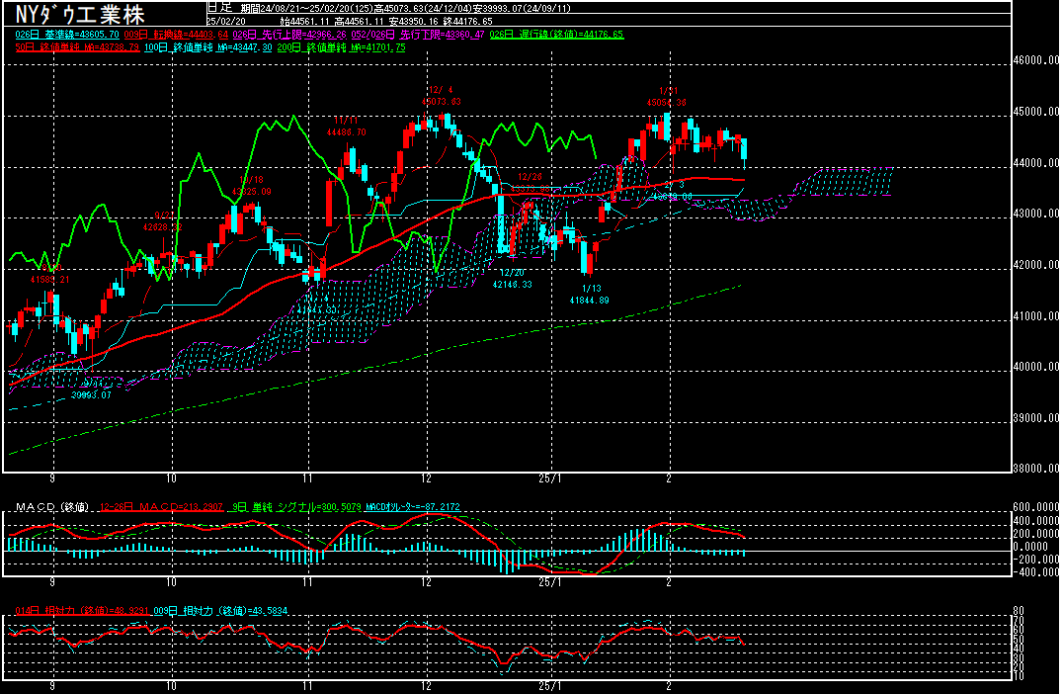This screenshot has height=694, width=1063.
Task: Select the 009日 転換線=44403.64 legend entry
Action: click(x=176, y=34)
